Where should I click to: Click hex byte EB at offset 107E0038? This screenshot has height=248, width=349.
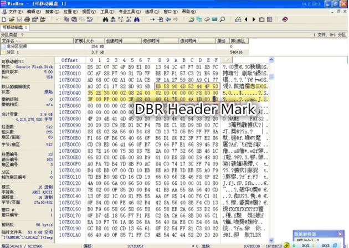tap(160, 86)
